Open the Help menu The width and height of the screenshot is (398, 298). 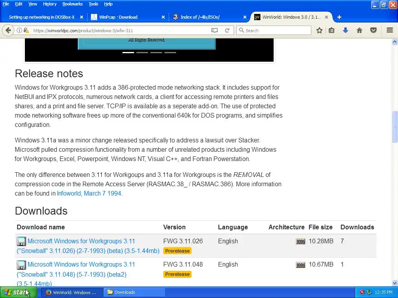coord(108,4)
